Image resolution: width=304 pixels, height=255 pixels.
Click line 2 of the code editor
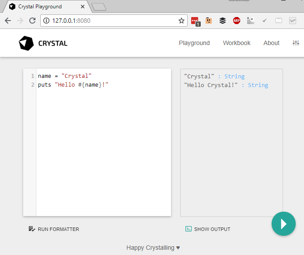point(87,85)
